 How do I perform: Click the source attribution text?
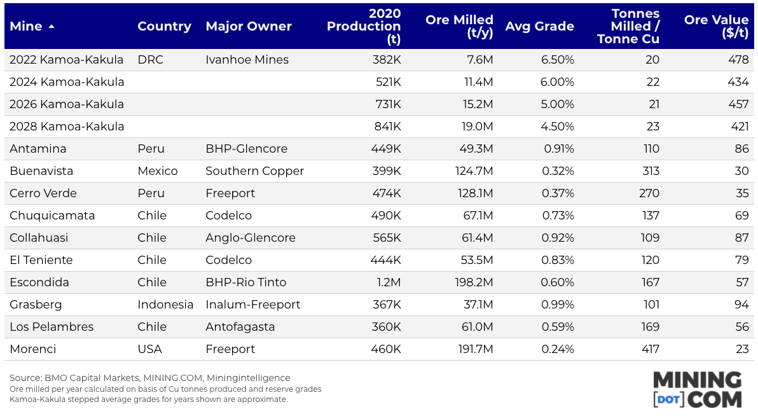149,378
